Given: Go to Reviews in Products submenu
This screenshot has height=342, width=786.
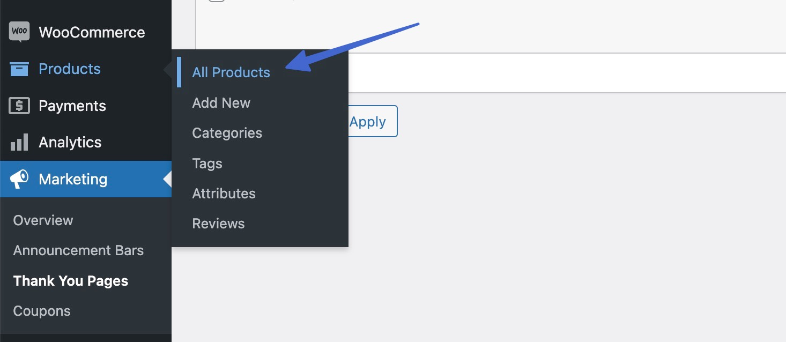Looking at the screenshot, I should coord(219,224).
